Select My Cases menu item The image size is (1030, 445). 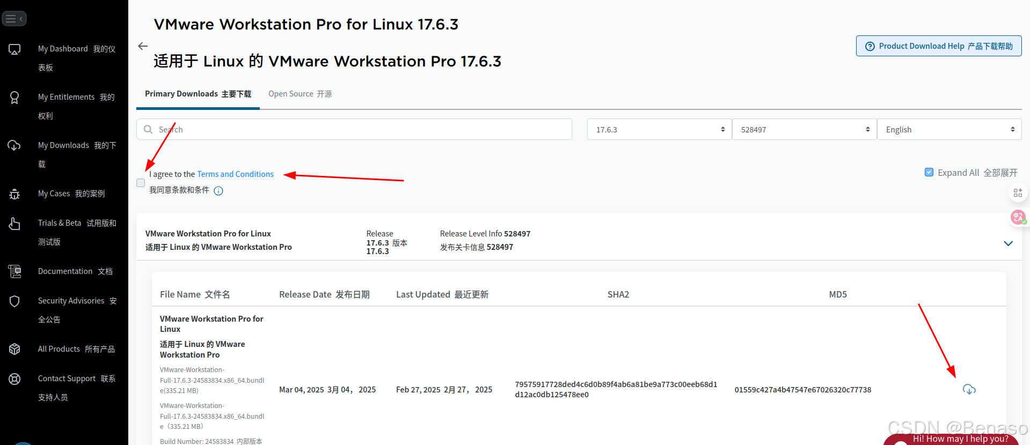pyautogui.click(x=71, y=194)
